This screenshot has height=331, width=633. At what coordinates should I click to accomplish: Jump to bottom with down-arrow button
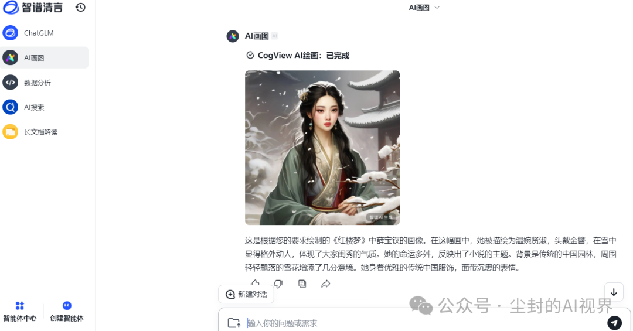click(x=614, y=292)
